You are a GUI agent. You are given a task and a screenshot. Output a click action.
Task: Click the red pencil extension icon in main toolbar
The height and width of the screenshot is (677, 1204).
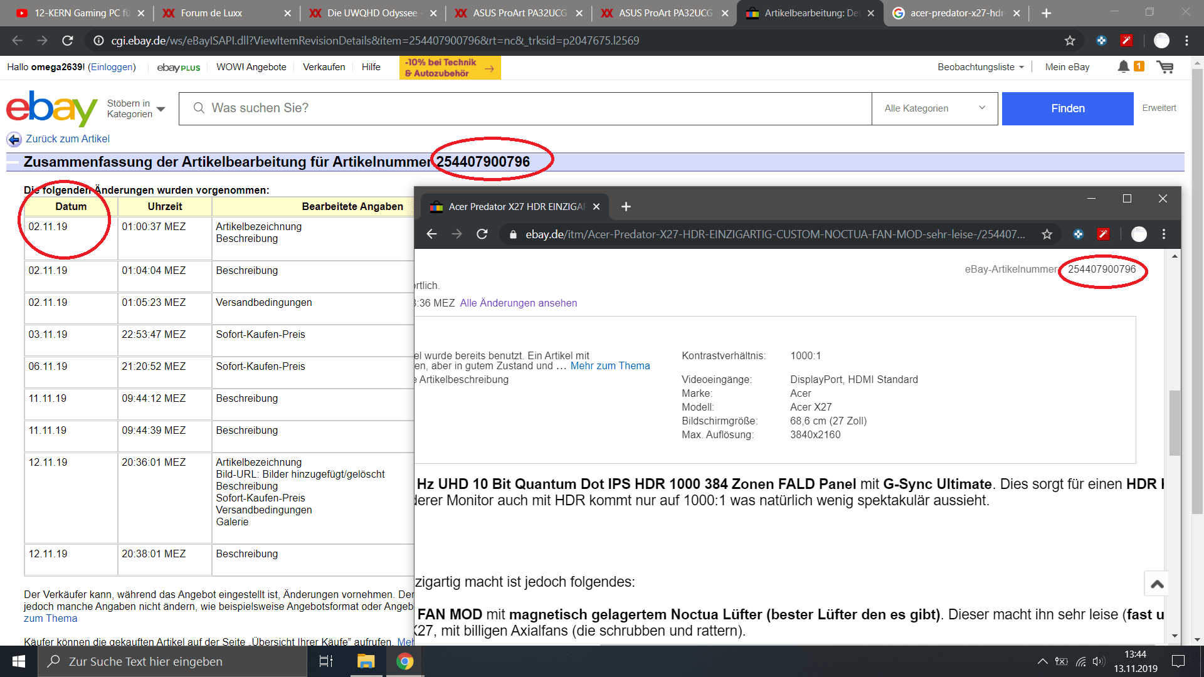tap(1126, 41)
